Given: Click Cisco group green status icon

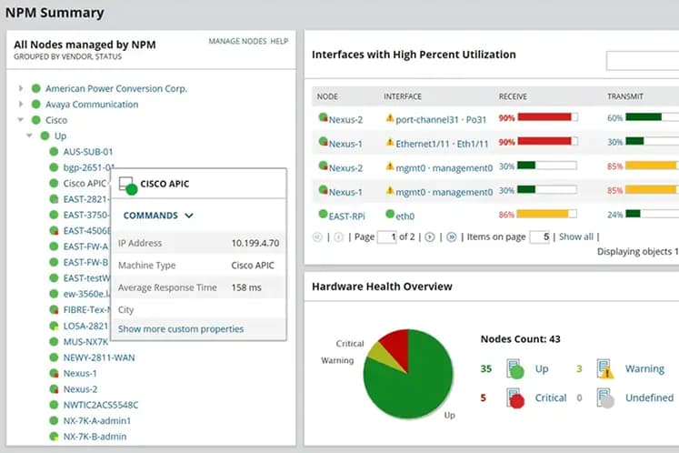Looking at the screenshot, I should pyautogui.click(x=36, y=120).
